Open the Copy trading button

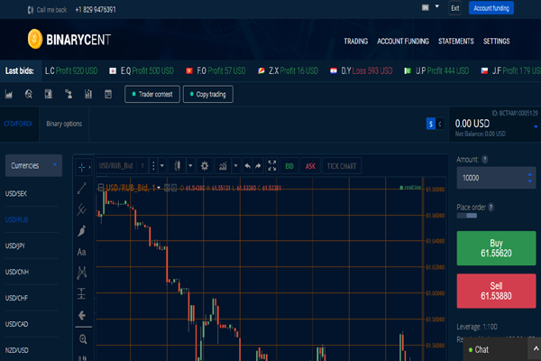click(208, 94)
